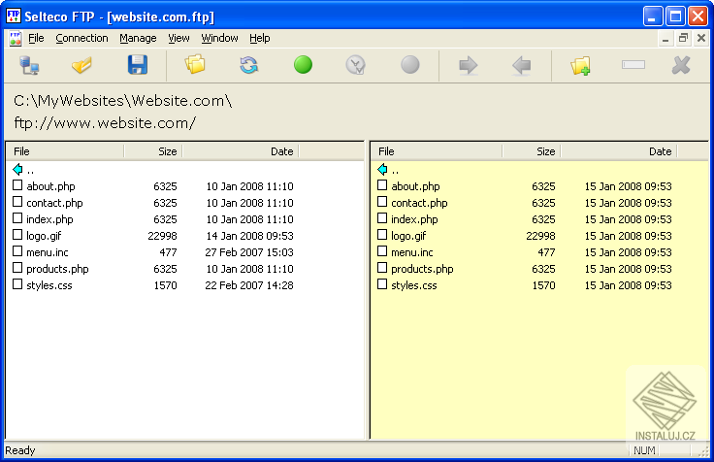
Task: Select remote file index.php
Action: click(x=414, y=219)
